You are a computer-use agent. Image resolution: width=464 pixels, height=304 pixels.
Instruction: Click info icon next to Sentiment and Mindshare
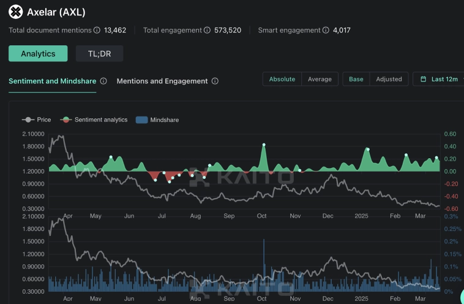coord(103,81)
